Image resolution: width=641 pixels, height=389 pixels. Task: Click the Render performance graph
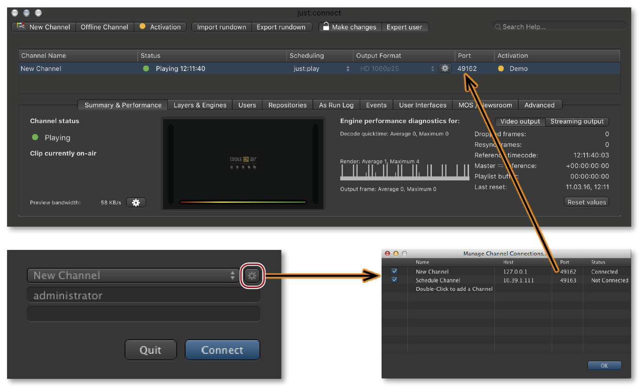(405, 172)
